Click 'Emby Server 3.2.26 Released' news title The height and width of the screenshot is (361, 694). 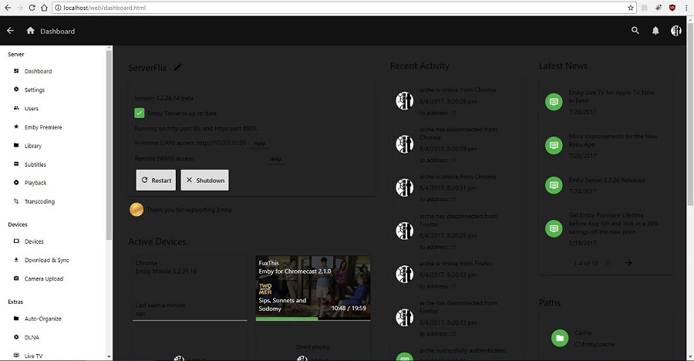click(607, 180)
